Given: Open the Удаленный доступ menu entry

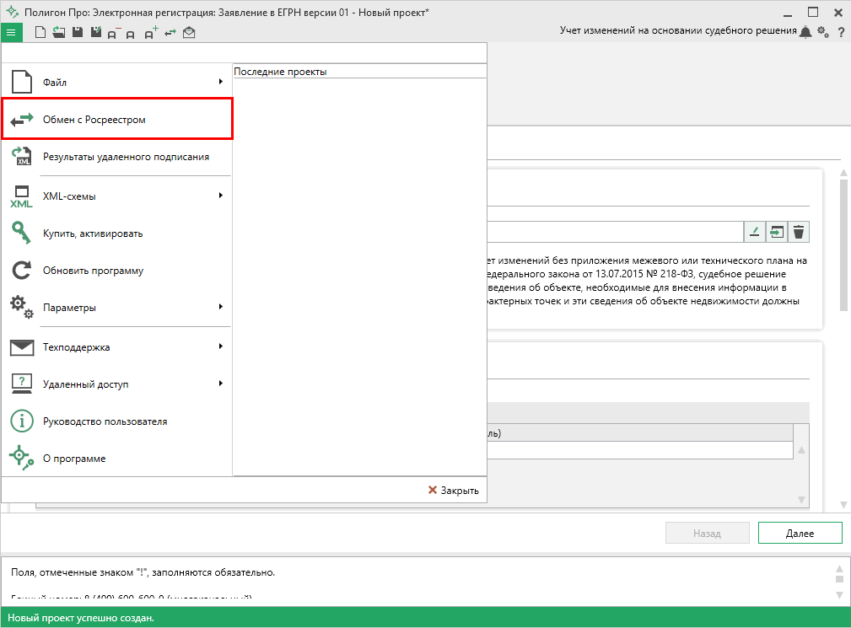Looking at the screenshot, I should [117, 384].
